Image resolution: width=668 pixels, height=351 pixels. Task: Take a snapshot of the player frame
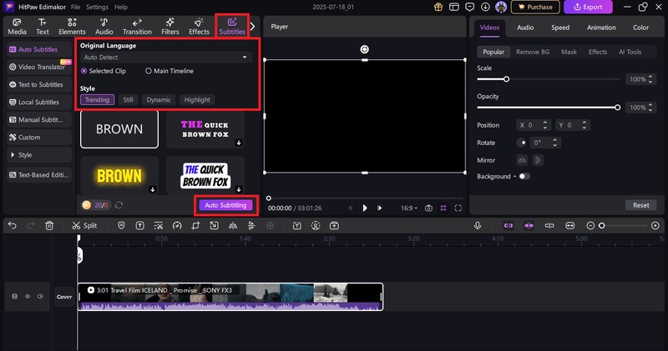(428, 208)
